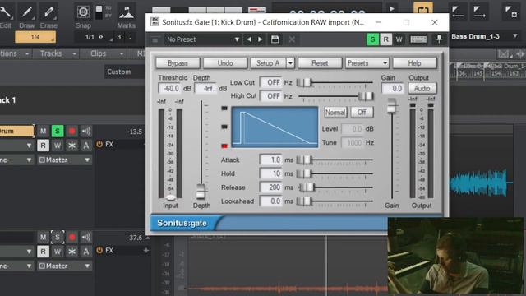Click the Attack slider handle
Viewport: 526px width, 296px height.
coord(305,160)
